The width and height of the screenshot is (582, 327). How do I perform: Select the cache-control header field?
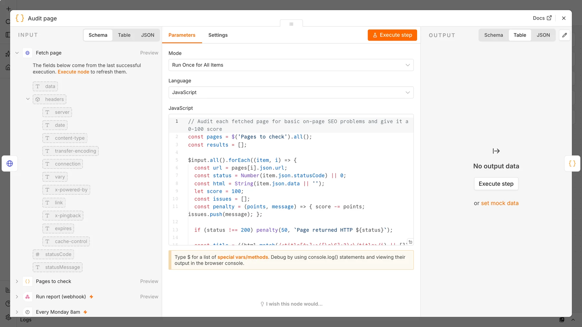tap(66, 241)
